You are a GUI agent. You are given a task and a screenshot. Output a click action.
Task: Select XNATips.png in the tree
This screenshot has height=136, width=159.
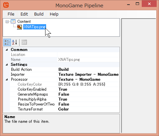pyautogui.click(x=35, y=27)
